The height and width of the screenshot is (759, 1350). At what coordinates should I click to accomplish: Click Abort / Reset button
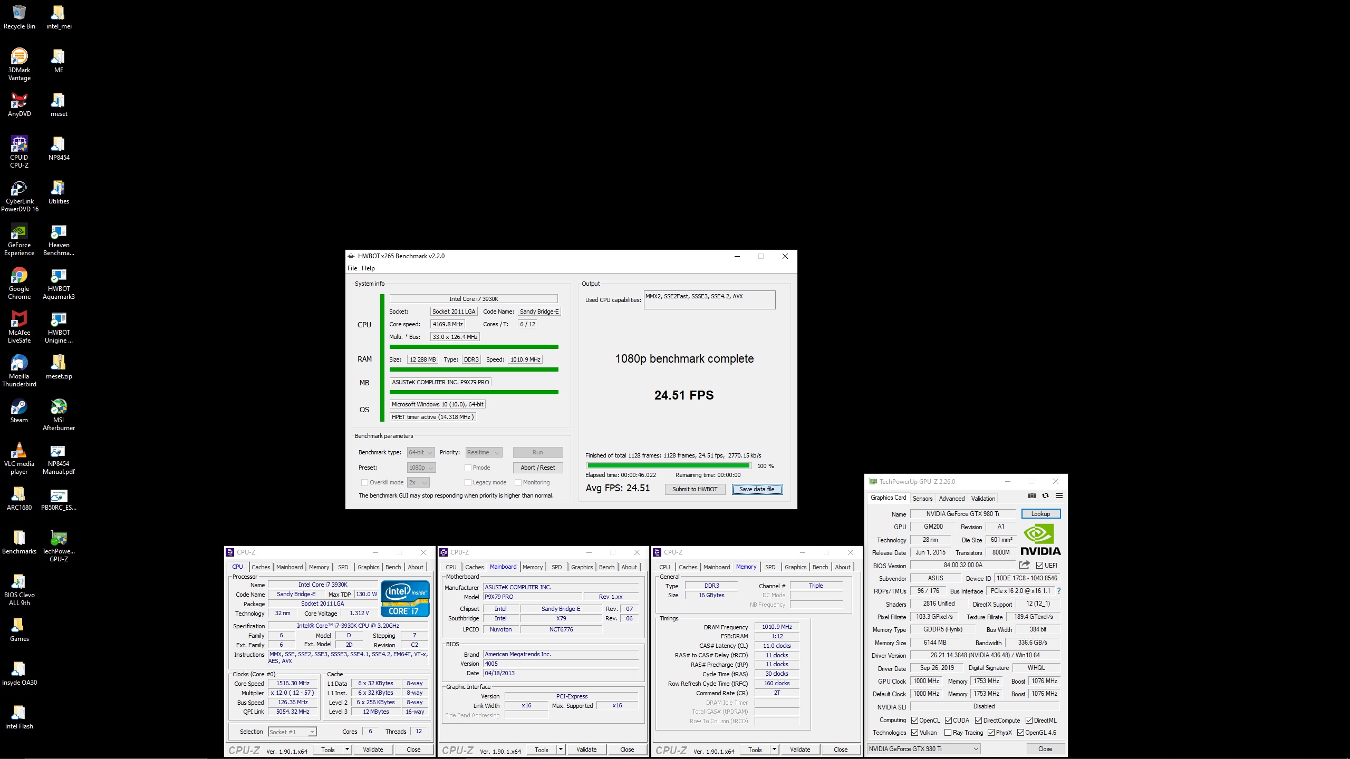538,468
